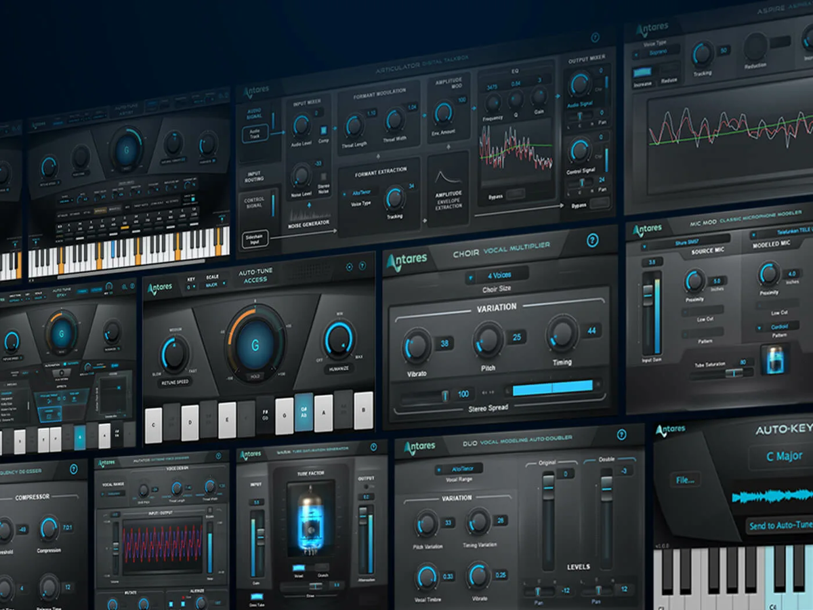This screenshot has height=610, width=813.
Task: Open the Warm tube saturation help icon
Action: 373,447
